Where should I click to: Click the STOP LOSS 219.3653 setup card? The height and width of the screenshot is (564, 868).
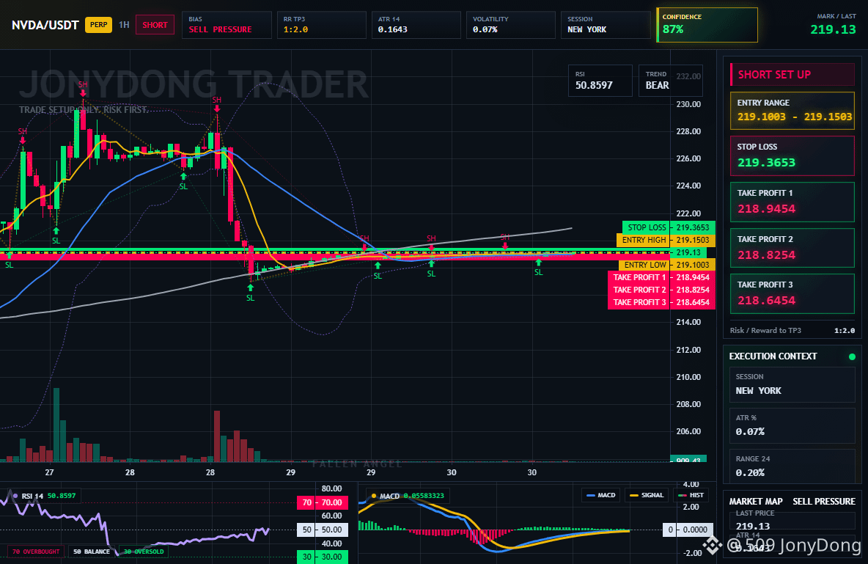click(x=792, y=155)
